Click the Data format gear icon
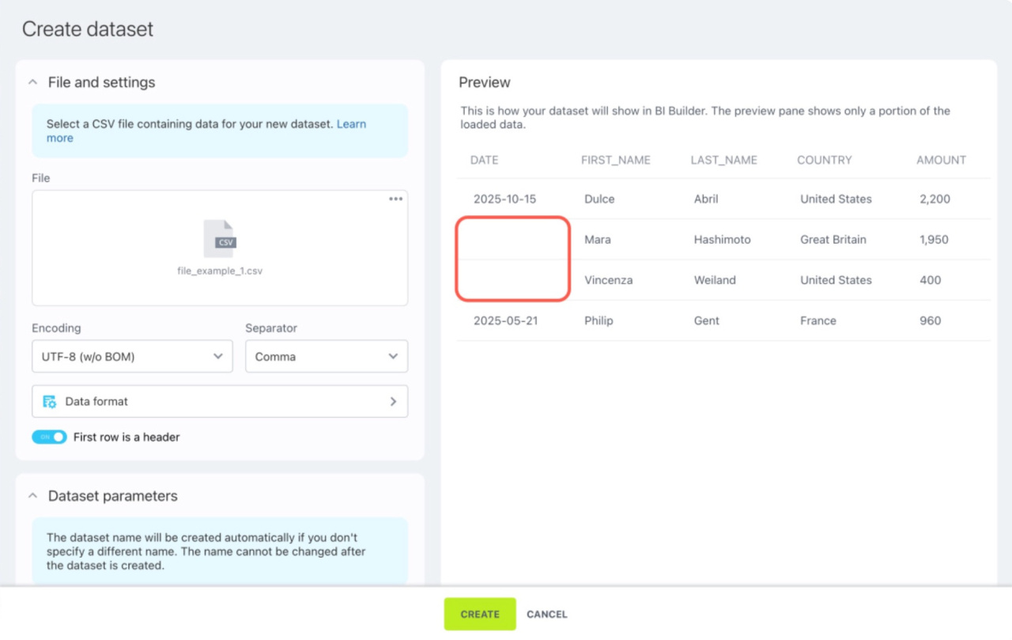 click(x=50, y=402)
